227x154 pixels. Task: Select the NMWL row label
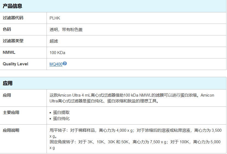[x=9, y=52]
